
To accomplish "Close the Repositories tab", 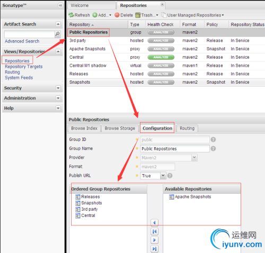I will [162, 4].
